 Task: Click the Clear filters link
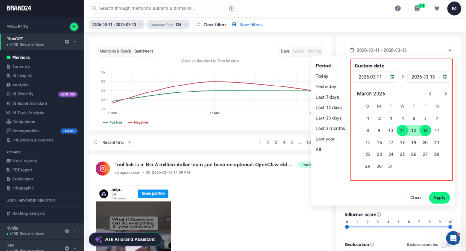pos(211,25)
